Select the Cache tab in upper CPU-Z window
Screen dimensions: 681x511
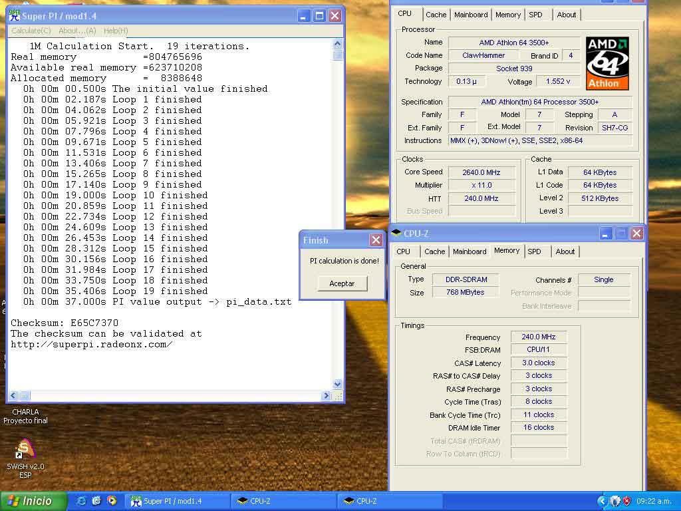coord(436,15)
